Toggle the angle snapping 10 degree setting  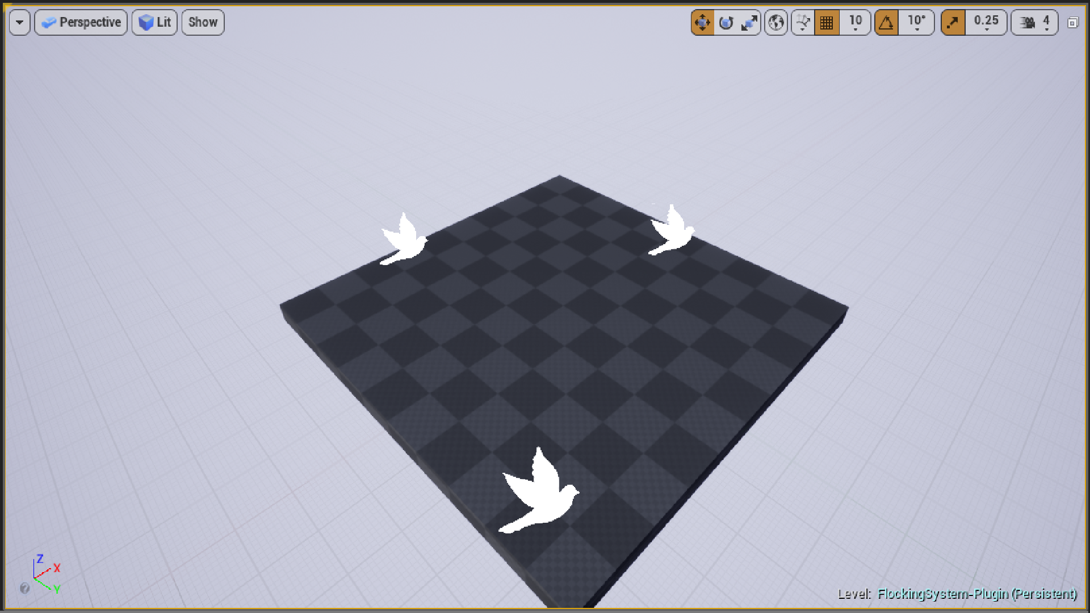click(x=885, y=22)
